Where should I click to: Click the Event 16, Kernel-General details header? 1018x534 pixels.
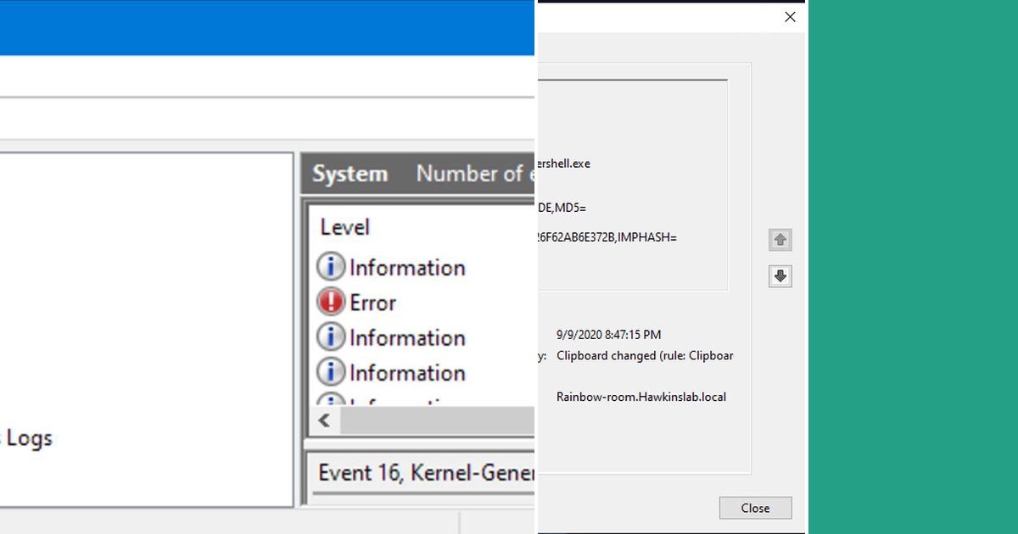click(x=426, y=473)
